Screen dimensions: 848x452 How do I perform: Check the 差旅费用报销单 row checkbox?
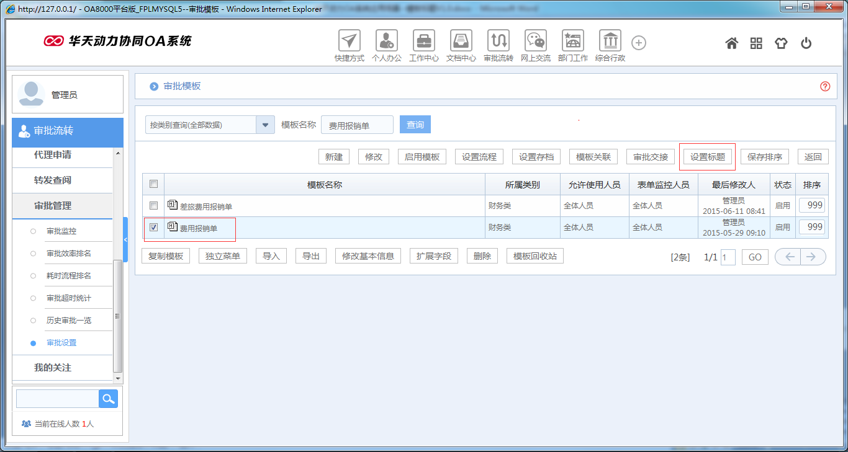pos(153,205)
